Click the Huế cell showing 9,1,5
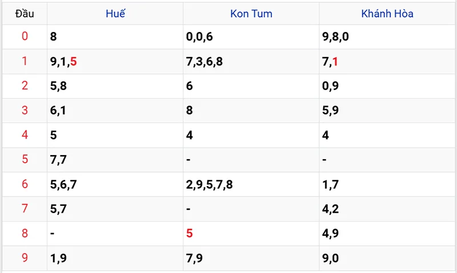Screen dimensions: 457x273 pyautogui.click(x=63, y=62)
